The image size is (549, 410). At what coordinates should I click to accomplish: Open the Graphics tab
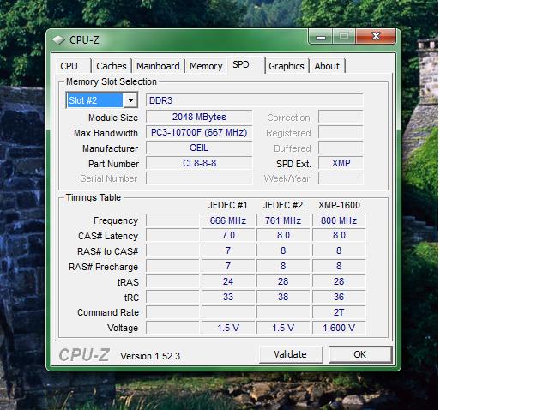click(x=286, y=66)
